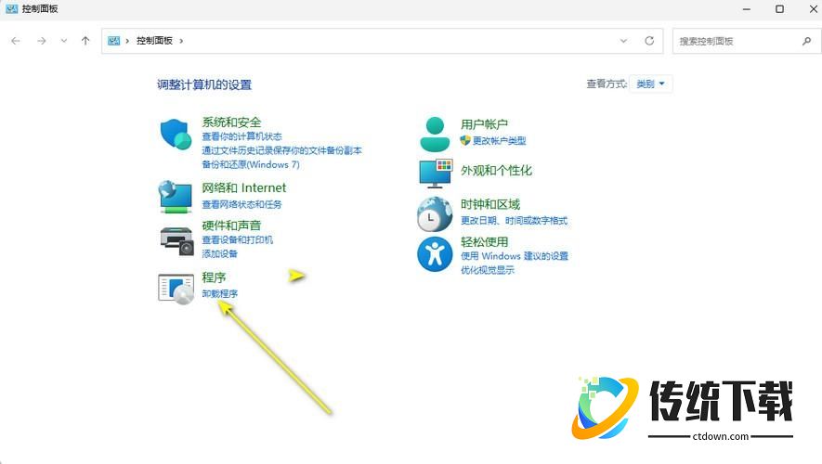The height and width of the screenshot is (464, 822).
Task: Open the Network and Internet globe icon
Action: (x=176, y=196)
